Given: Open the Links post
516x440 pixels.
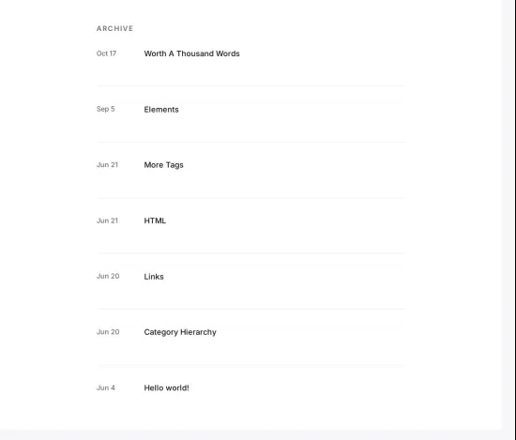Looking at the screenshot, I should 154,277.
